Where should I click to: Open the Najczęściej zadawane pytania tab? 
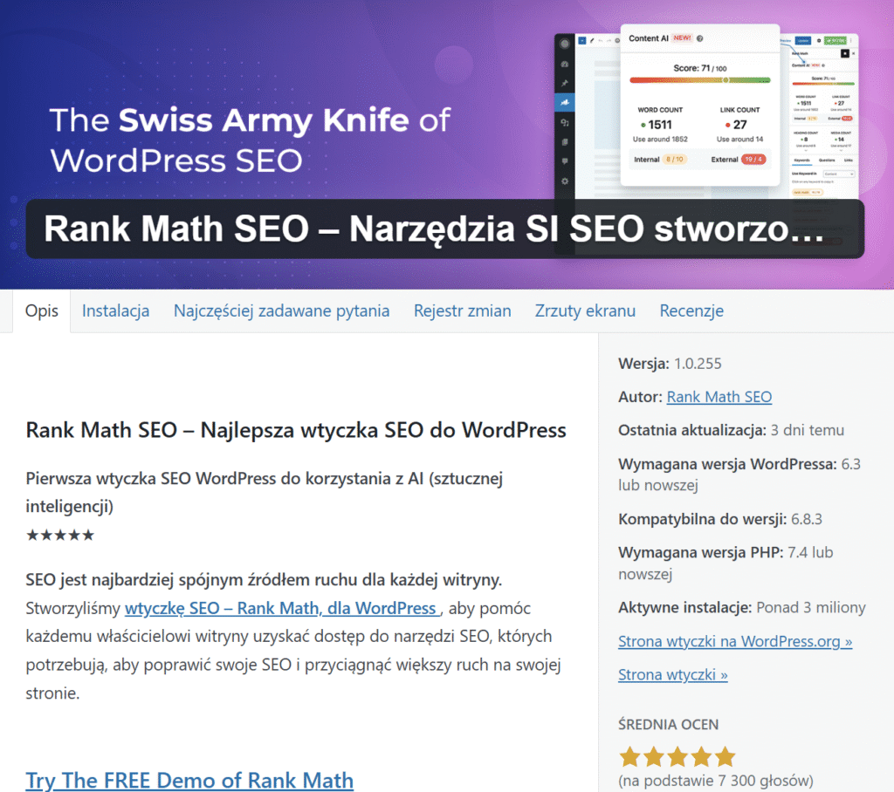pyautogui.click(x=281, y=311)
